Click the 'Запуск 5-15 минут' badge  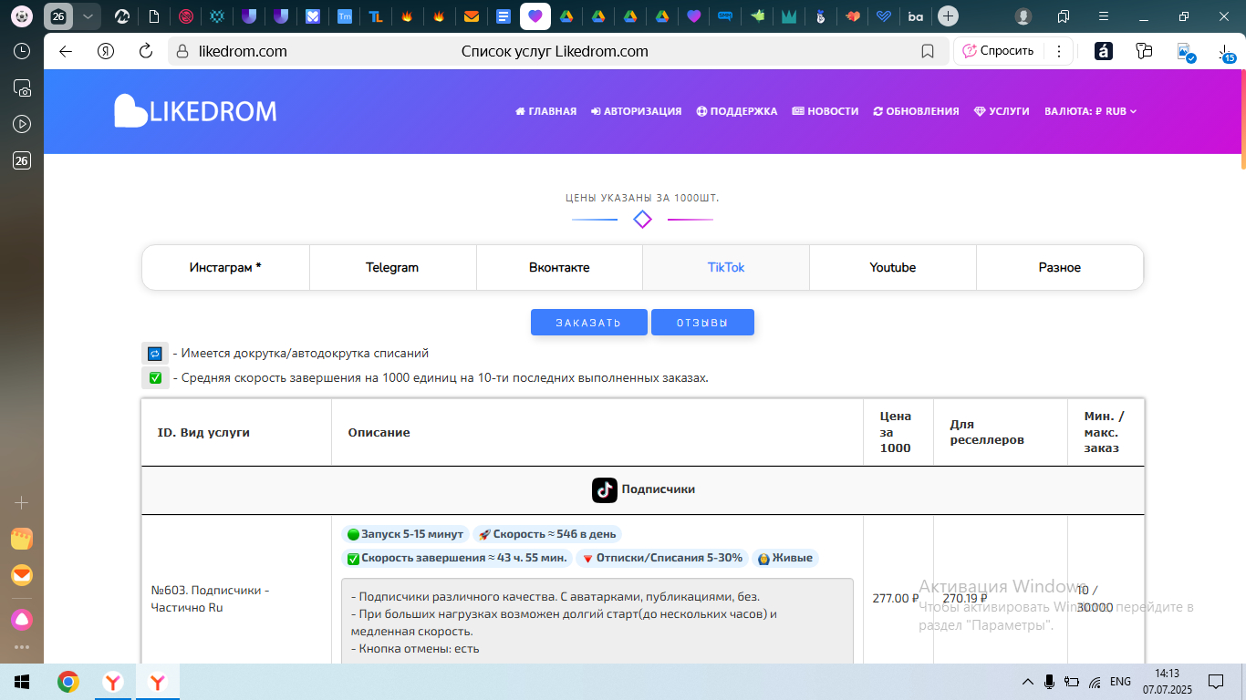(405, 534)
